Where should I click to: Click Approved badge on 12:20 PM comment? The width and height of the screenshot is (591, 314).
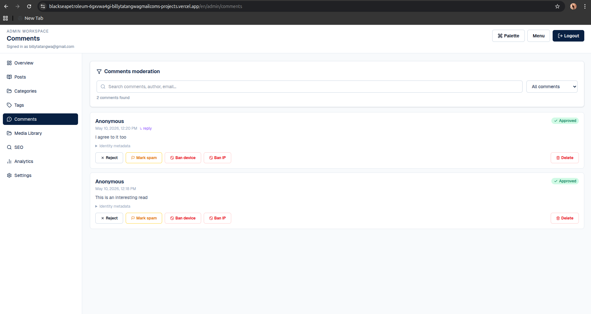tap(565, 121)
